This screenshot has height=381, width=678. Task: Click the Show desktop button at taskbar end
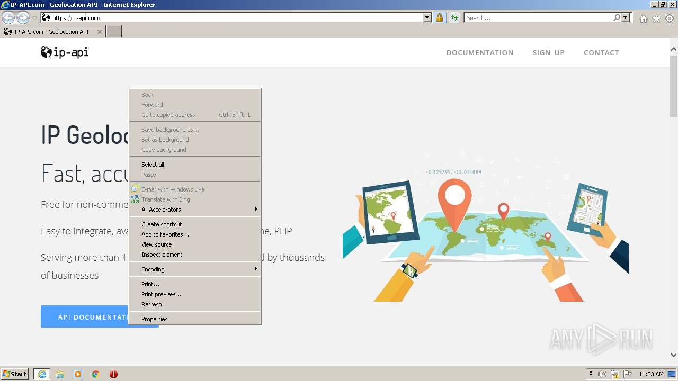[x=673, y=374]
